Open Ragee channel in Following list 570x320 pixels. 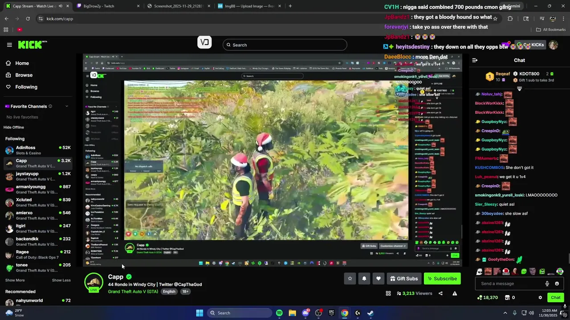pos(38,255)
